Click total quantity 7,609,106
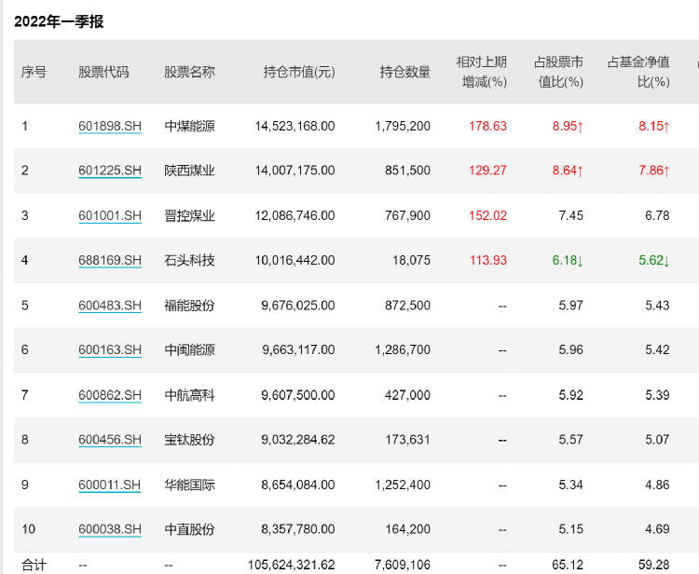Image resolution: width=699 pixels, height=574 pixels. [x=403, y=565]
